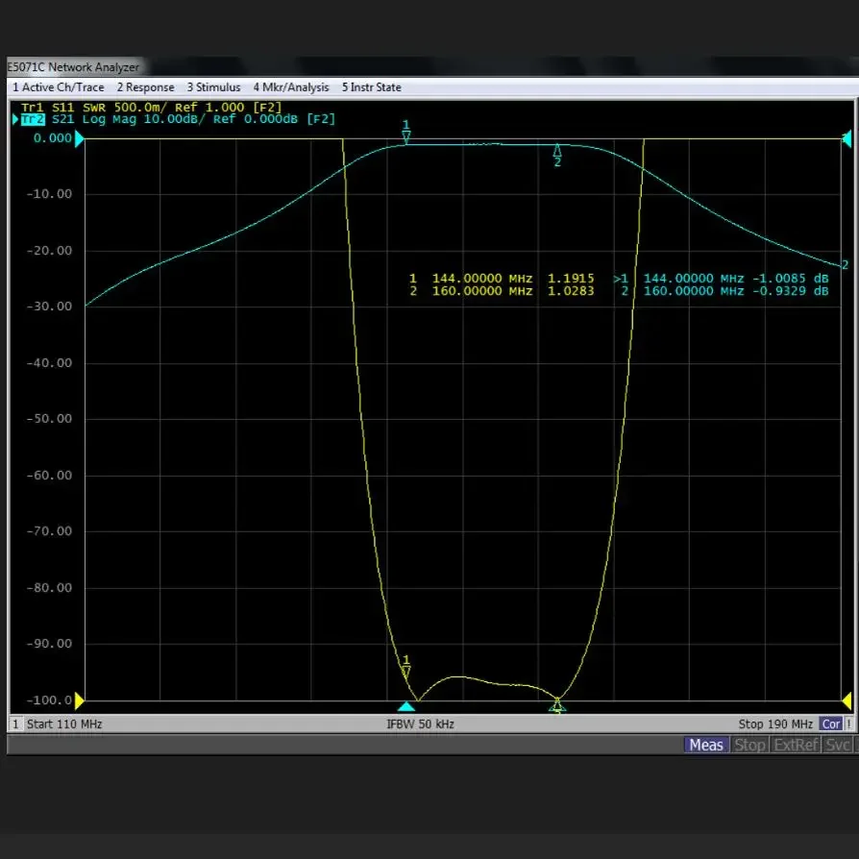Click the cyan reference triangle at 0.000 left
859x859 pixels.
click(x=80, y=138)
